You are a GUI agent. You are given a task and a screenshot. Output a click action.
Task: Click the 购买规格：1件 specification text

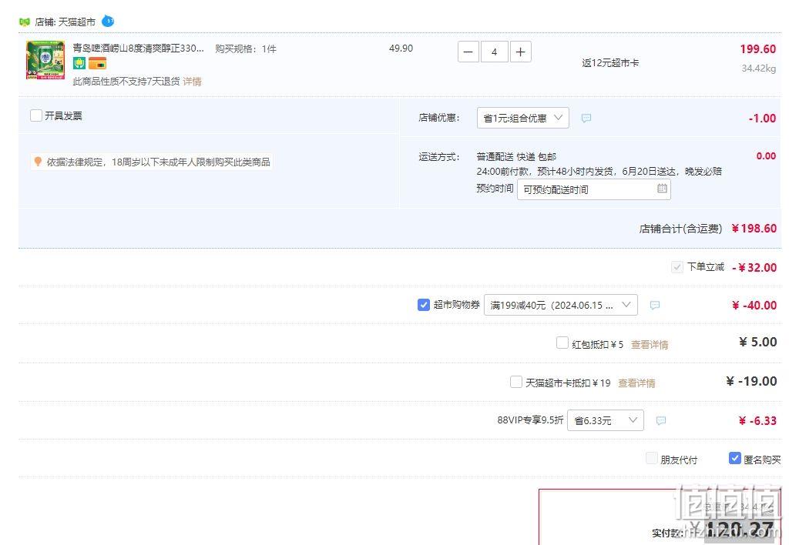246,48
